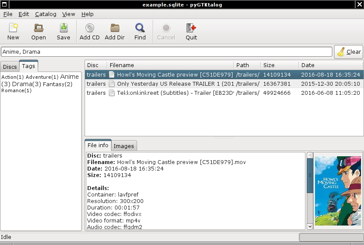Open the File menu
Screen dimensions: 364x245
coord(8,14)
